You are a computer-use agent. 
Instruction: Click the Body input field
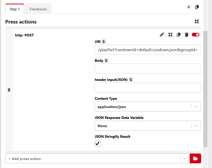pyautogui.click(x=148, y=68)
